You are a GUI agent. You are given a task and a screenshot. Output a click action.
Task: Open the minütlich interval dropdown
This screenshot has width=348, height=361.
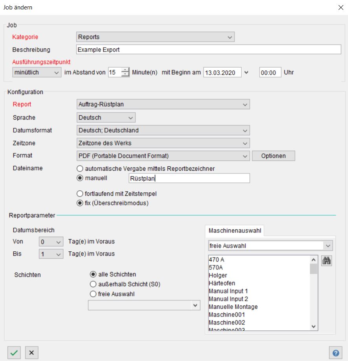(37, 72)
